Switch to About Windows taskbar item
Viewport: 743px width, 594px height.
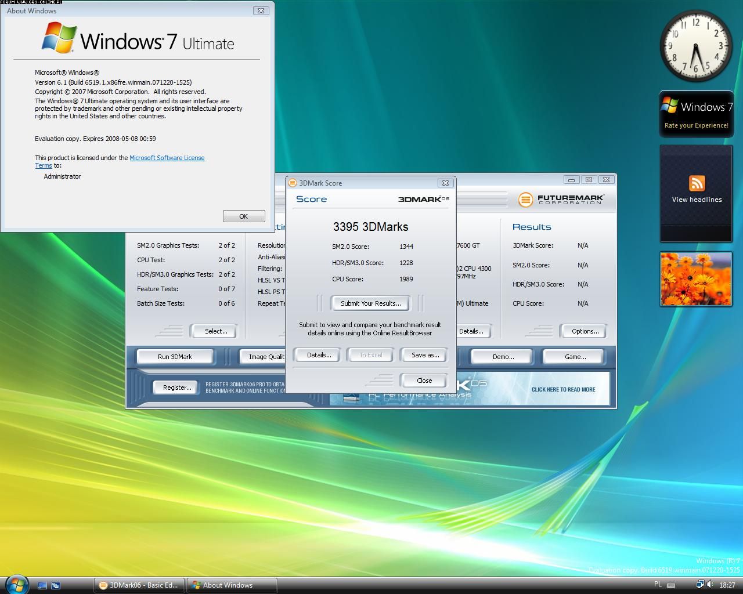tap(232, 585)
